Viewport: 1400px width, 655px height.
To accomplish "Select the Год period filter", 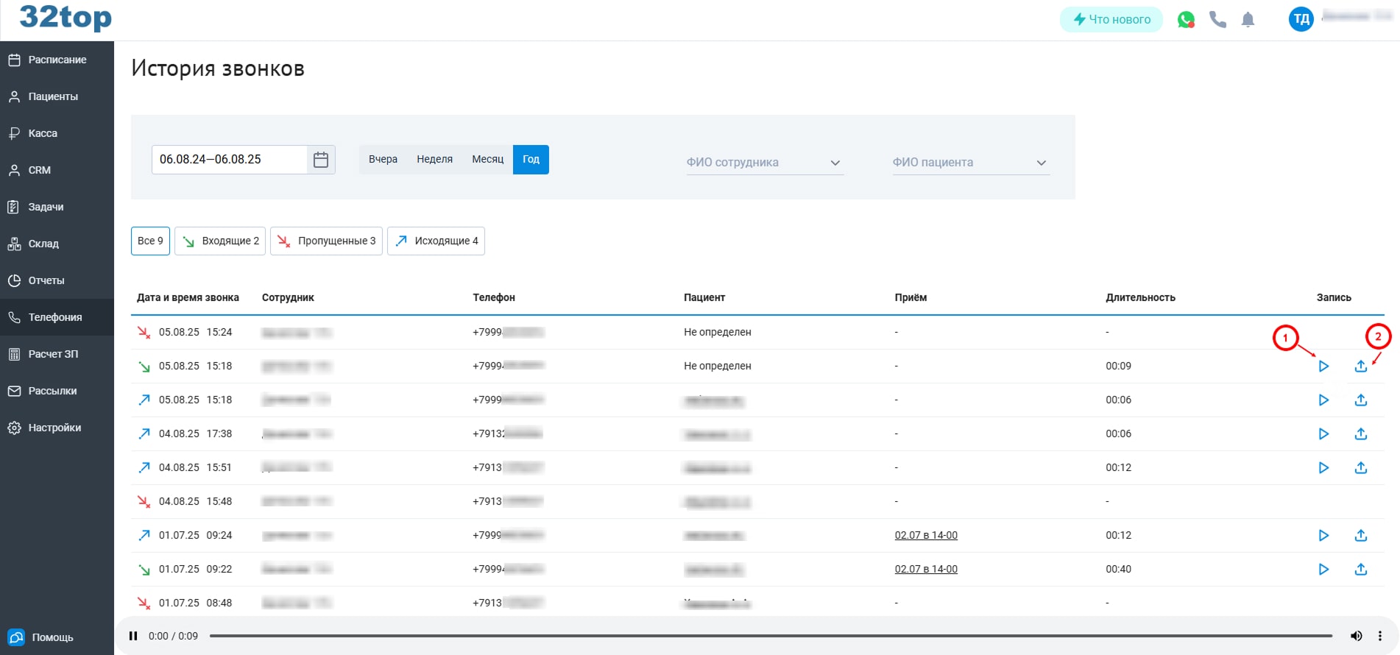I will (x=531, y=160).
